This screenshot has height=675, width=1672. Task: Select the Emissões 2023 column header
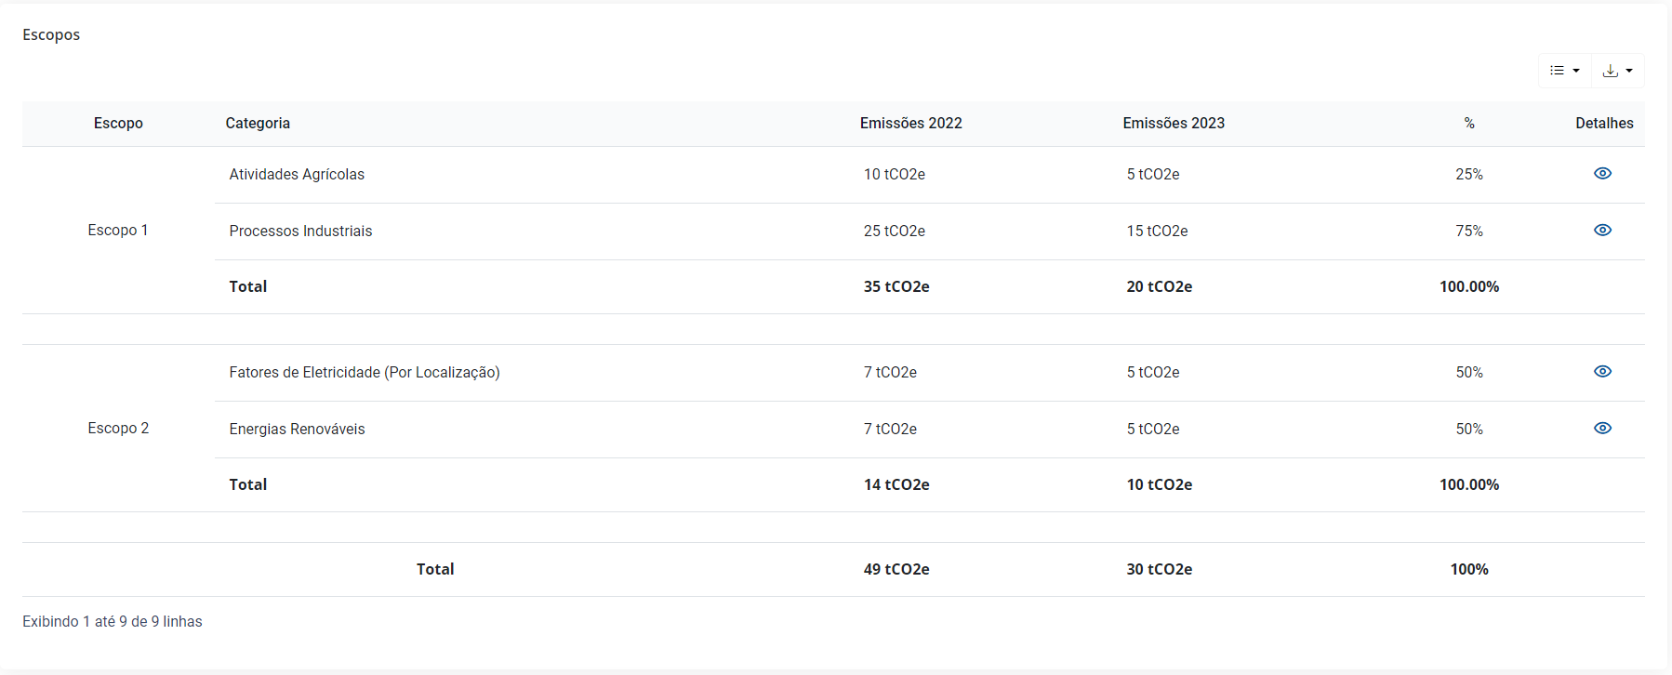pos(1174,124)
